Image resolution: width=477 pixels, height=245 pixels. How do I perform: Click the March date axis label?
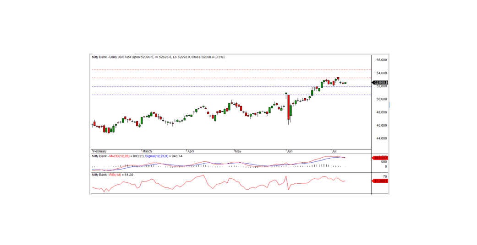pos(147,151)
